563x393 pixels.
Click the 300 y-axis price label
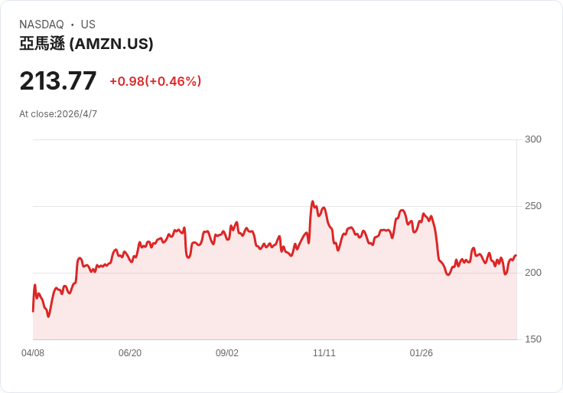tap(533, 139)
